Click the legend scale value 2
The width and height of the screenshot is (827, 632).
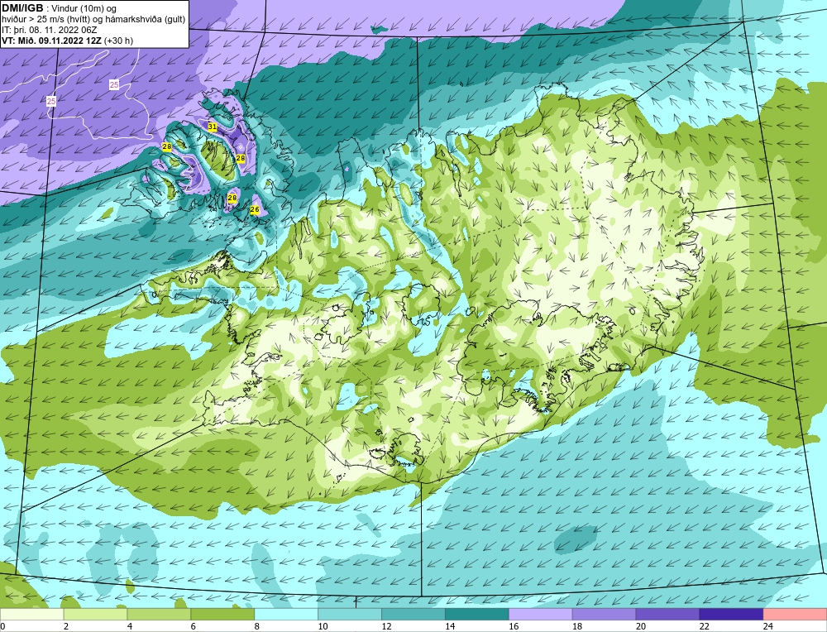66,627
